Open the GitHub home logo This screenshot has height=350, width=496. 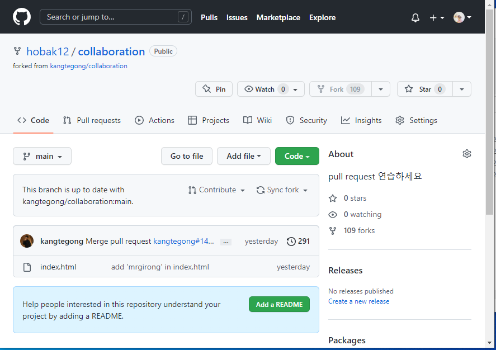click(x=22, y=17)
